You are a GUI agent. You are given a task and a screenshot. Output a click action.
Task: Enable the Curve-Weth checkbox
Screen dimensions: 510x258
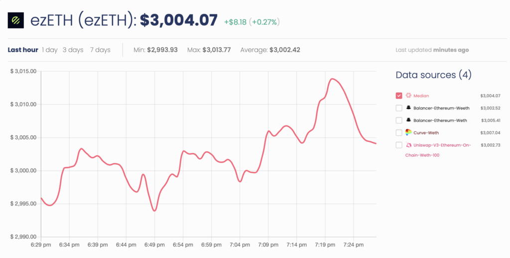click(399, 133)
